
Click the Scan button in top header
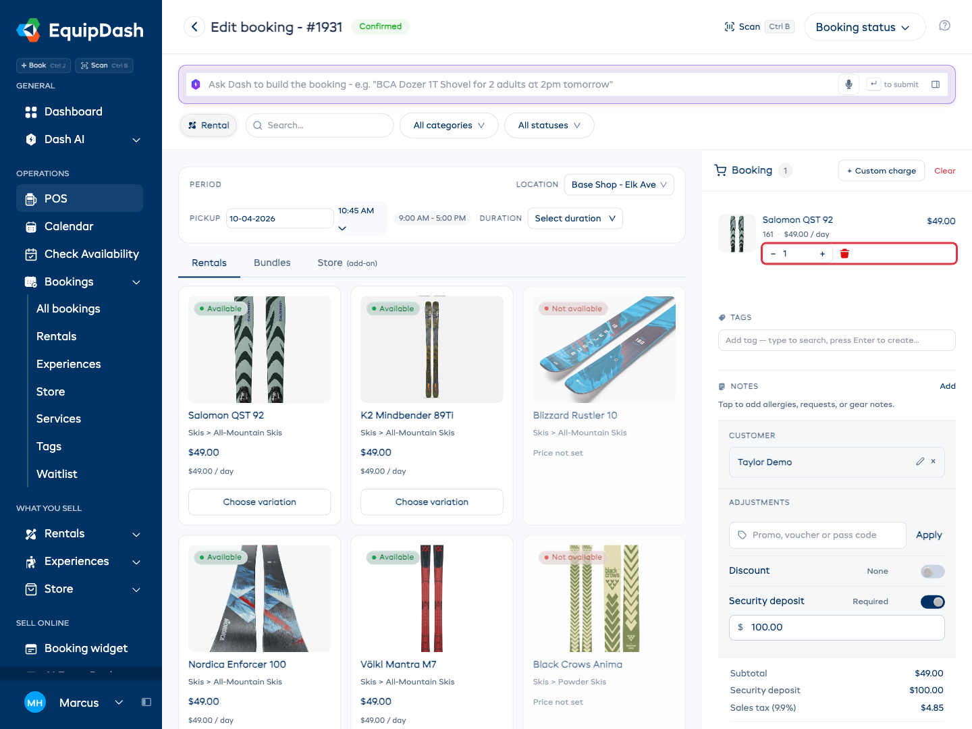(759, 27)
